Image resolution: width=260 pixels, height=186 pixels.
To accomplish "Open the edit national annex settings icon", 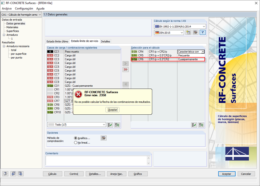I will 195,32.
